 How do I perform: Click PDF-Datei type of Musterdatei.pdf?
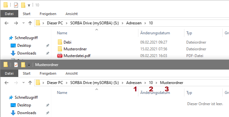[195, 55]
